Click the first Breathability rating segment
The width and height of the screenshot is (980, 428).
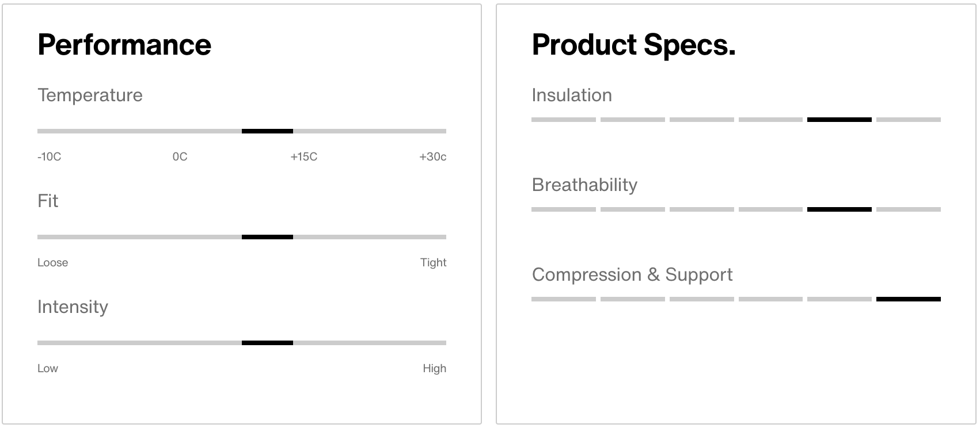pos(564,209)
